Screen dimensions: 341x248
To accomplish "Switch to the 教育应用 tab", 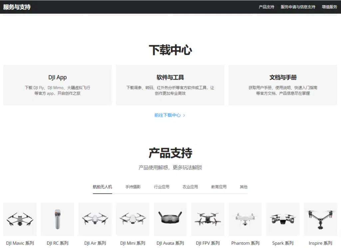I will (x=219, y=187).
